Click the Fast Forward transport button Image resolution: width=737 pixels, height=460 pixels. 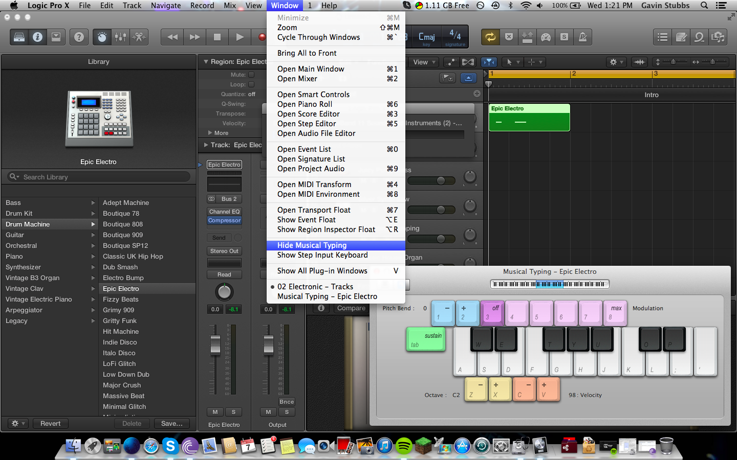[x=195, y=37]
